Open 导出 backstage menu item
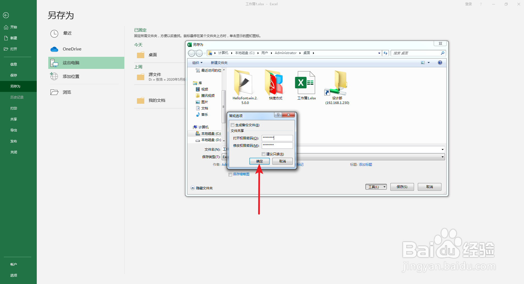524x284 pixels. 14,130
